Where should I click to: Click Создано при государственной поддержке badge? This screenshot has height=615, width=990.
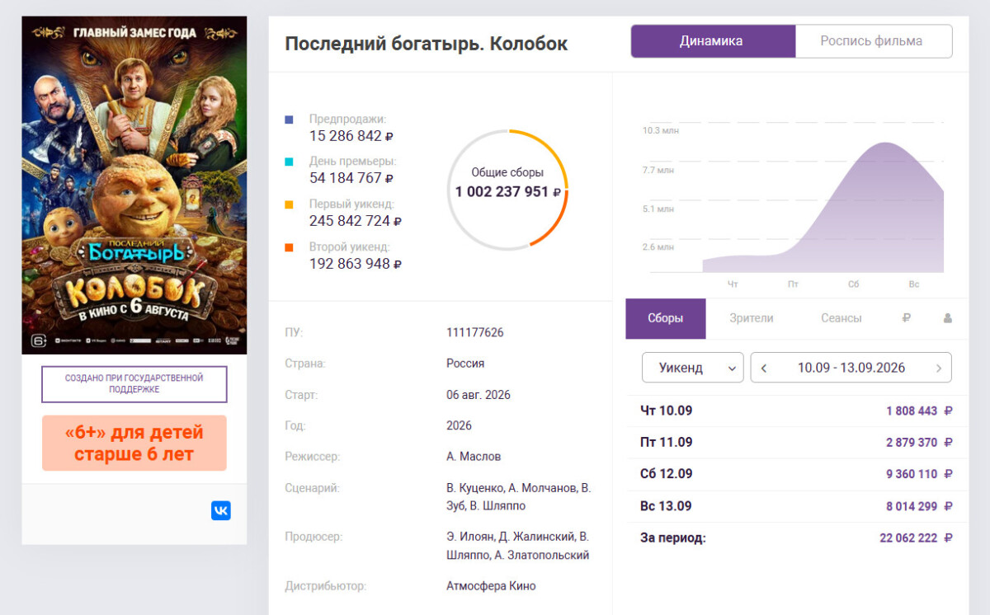coord(134,383)
